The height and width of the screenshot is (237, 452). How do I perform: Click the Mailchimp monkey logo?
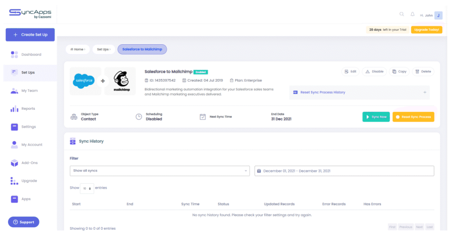(121, 81)
